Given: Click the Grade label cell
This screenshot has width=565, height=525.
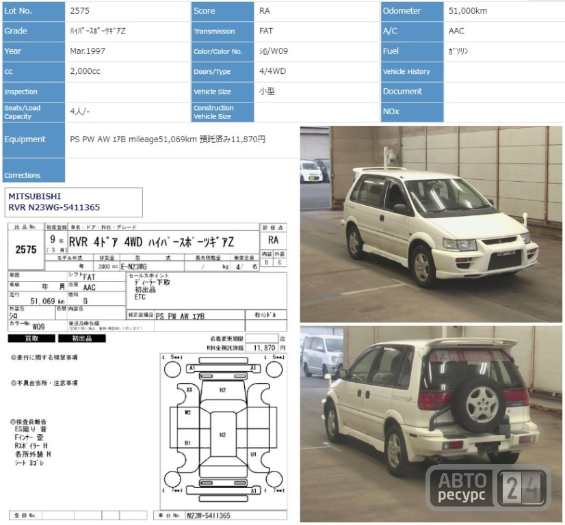Looking at the screenshot, I should tap(34, 31).
